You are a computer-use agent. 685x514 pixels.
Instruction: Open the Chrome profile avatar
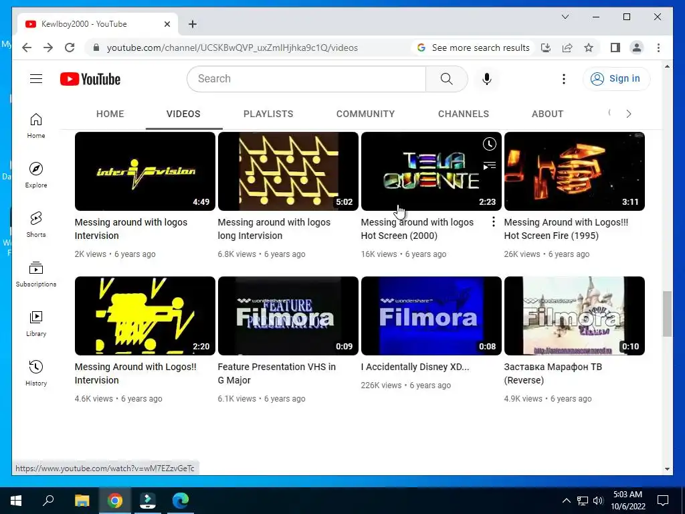coord(637,48)
